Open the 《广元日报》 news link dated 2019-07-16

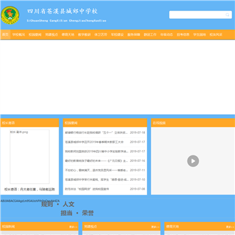97,161
